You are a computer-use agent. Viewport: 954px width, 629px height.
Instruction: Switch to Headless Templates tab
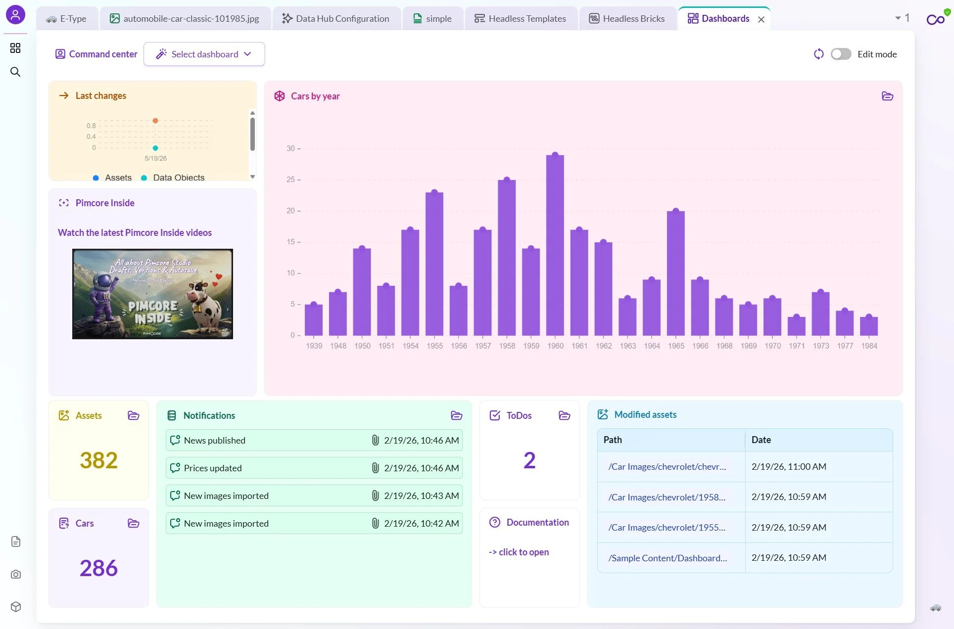[521, 19]
